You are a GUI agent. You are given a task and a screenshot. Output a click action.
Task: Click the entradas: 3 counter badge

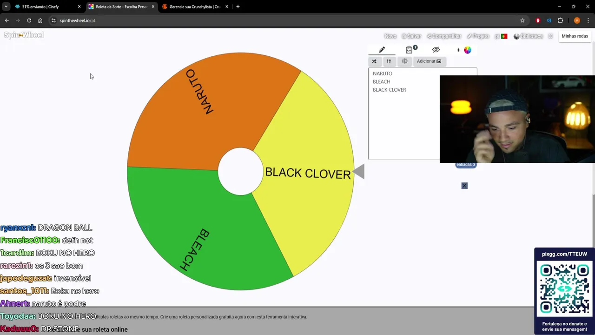click(466, 165)
